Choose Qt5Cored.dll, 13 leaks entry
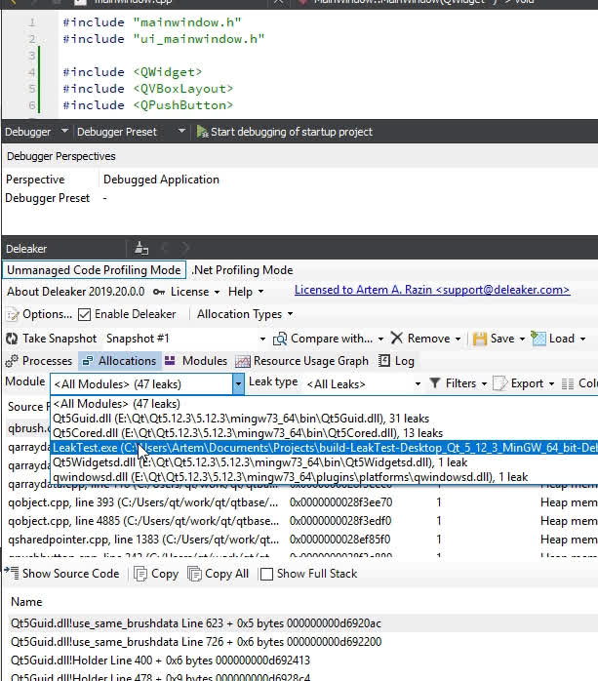This screenshot has width=598, height=681. [248, 433]
